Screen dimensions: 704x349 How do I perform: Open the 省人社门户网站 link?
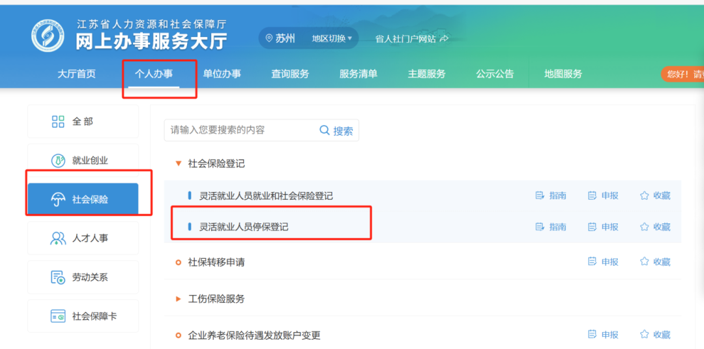411,38
